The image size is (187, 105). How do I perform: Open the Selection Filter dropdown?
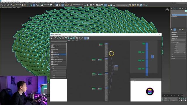[18, 5]
